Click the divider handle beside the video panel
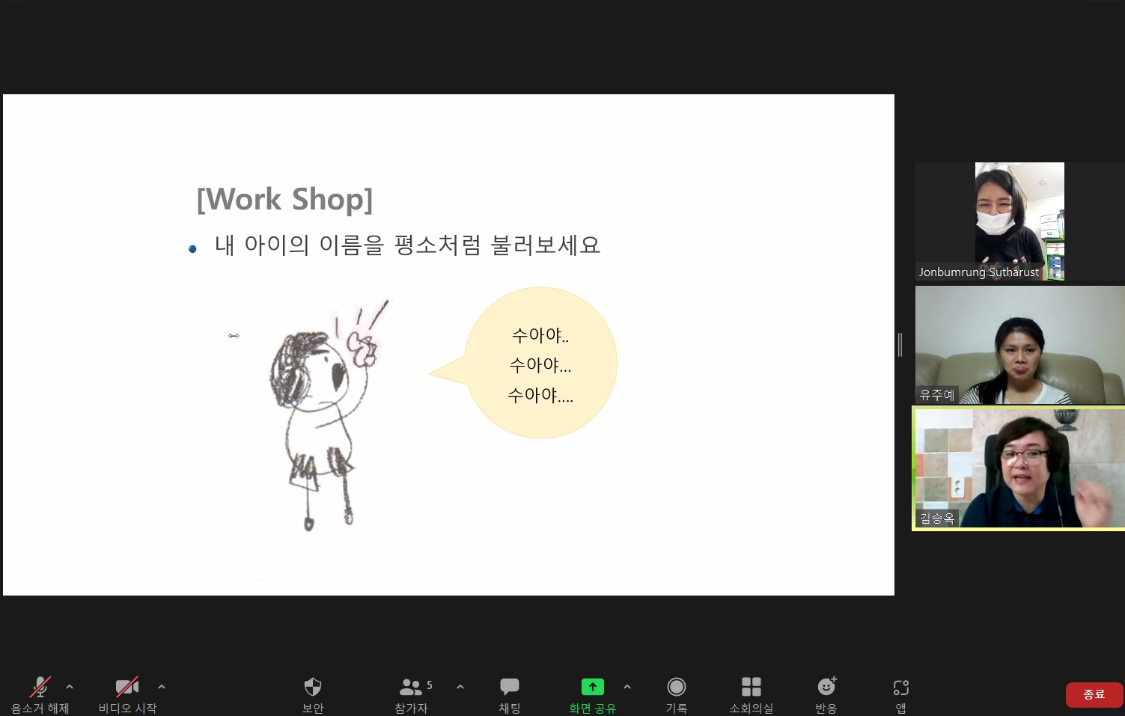This screenshot has height=716, width=1125. click(900, 345)
